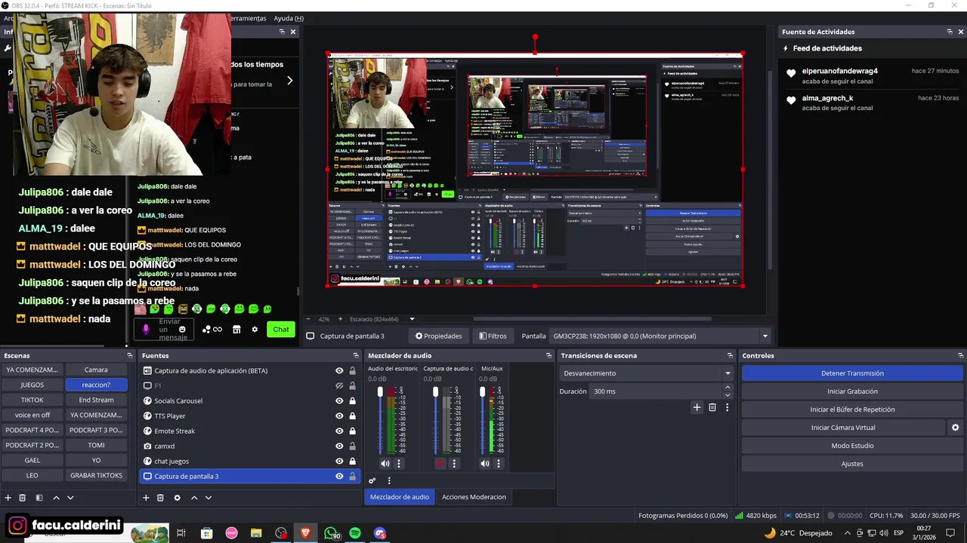
Task: Open transition properties three-dot menu
Action: coord(727,407)
